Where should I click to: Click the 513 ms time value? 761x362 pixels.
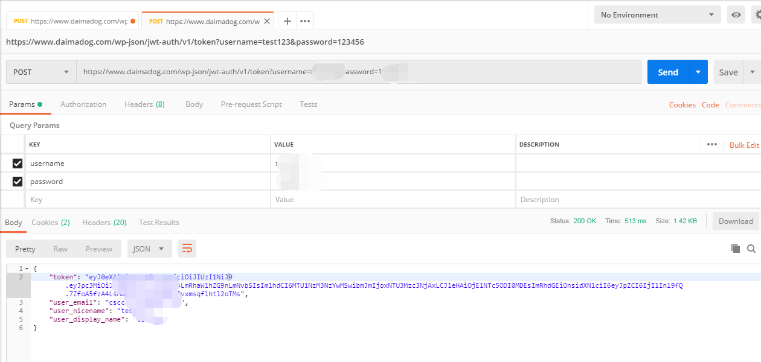coord(635,221)
